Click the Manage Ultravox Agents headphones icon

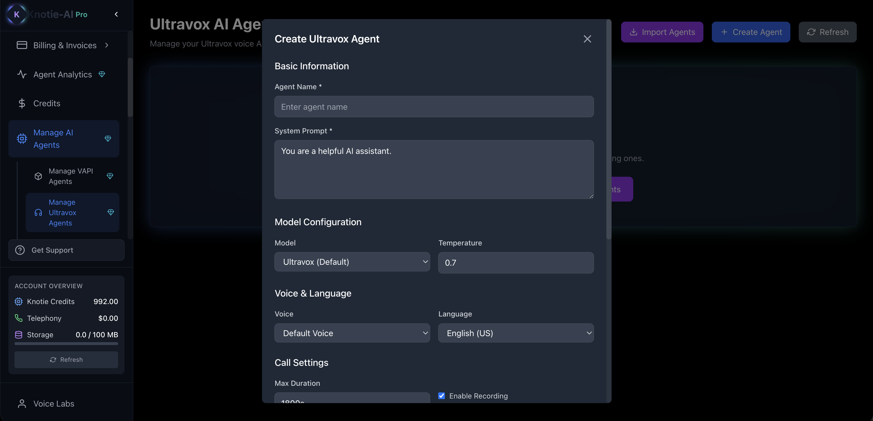tap(38, 212)
